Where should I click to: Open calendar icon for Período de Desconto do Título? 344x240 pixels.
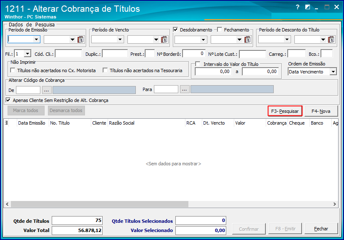pos(331,39)
